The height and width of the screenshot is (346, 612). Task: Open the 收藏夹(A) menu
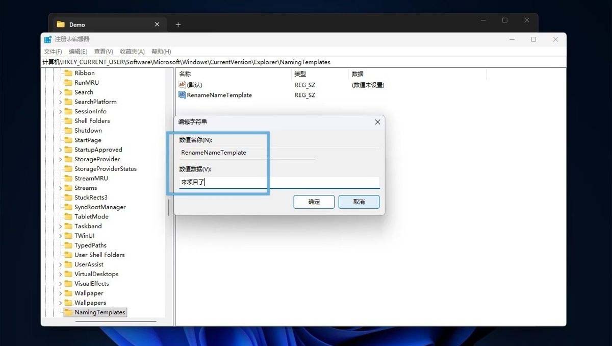[x=133, y=52]
